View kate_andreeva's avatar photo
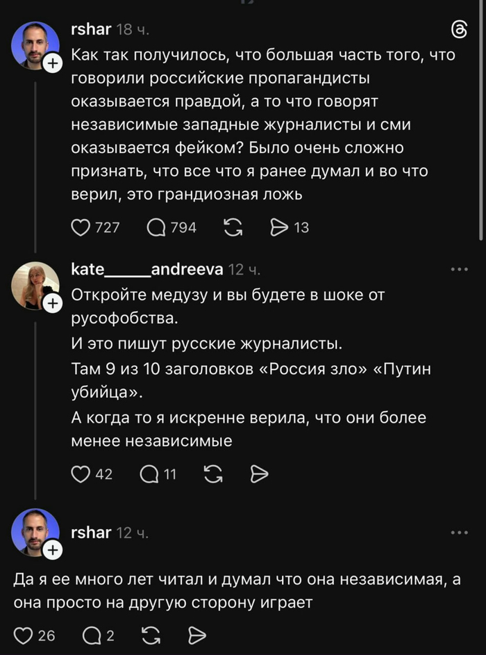 tap(33, 285)
